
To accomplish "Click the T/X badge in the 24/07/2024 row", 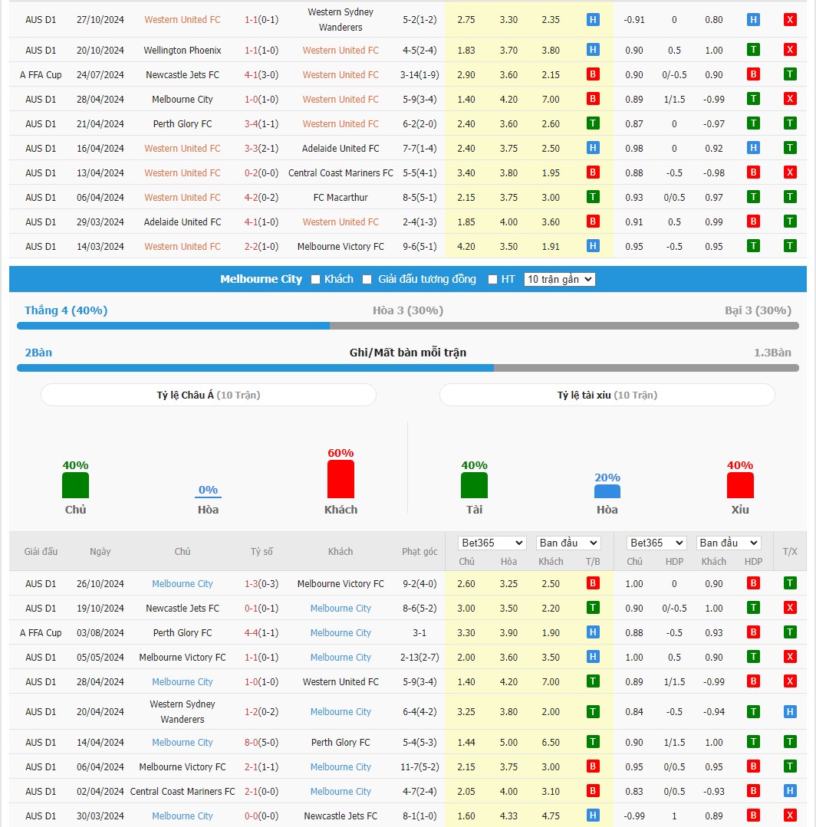I will click(790, 74).
